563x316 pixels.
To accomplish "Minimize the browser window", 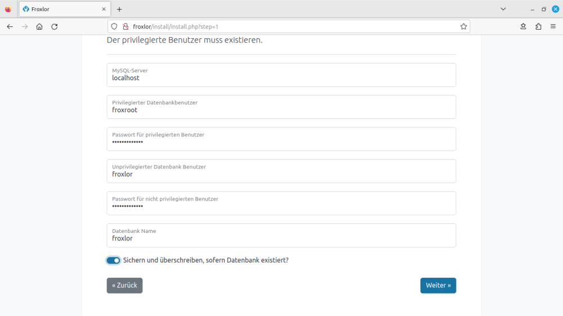I will (532, 10).
